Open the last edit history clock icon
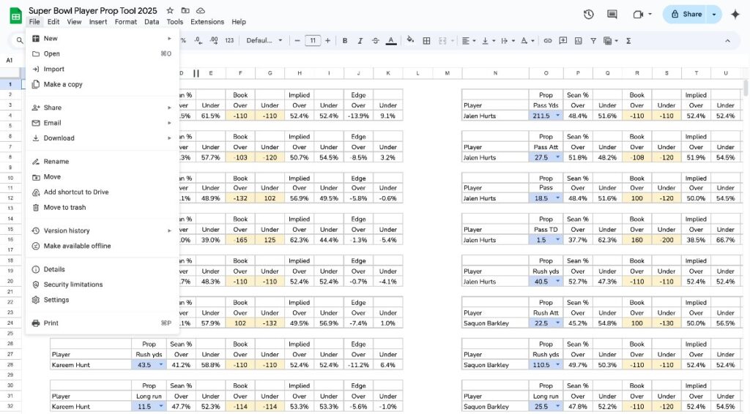The height and width of the screenshot is (414, 750). pos(588,15)
